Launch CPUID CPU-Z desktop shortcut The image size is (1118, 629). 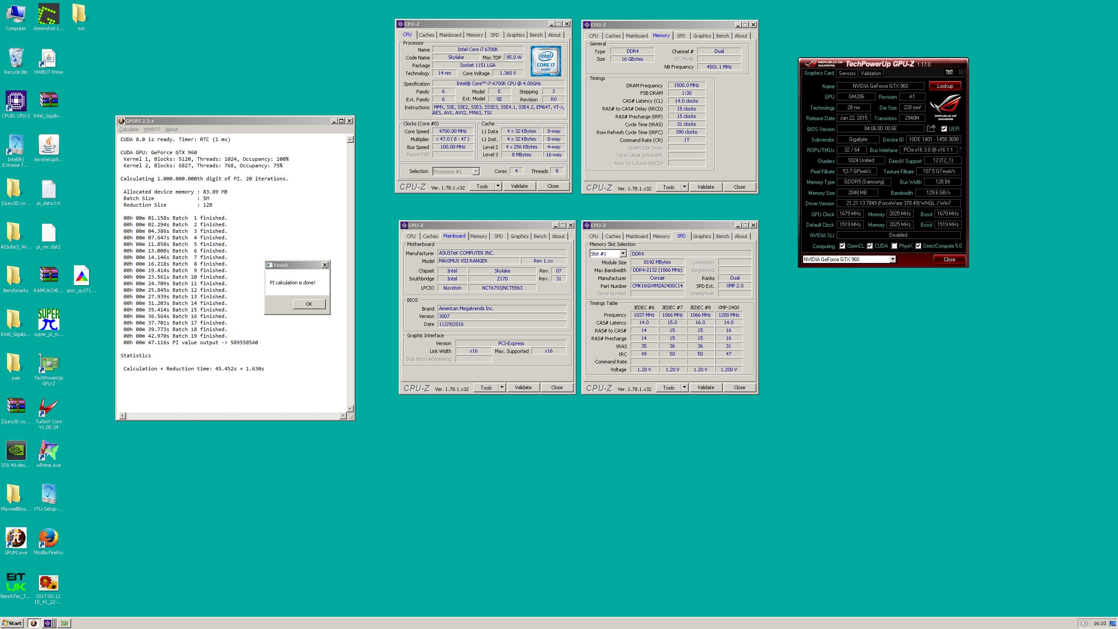point(16,105)
